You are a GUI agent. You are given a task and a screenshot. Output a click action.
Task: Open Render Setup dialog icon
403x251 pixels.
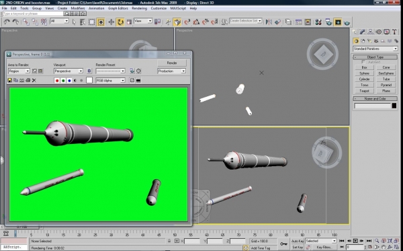click(x=328, y=22)
